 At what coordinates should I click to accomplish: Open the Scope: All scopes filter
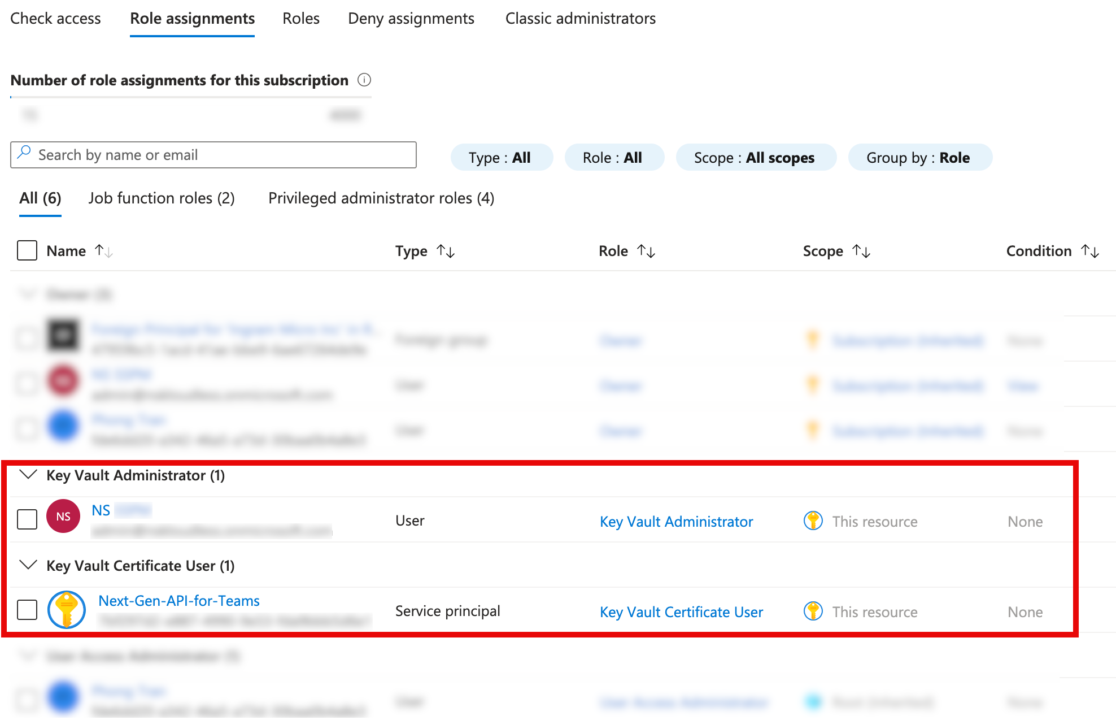[755, 157]
